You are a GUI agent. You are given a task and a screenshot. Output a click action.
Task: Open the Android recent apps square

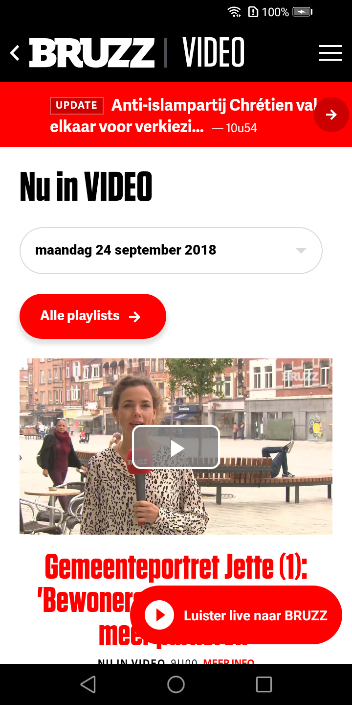[264, 684]
